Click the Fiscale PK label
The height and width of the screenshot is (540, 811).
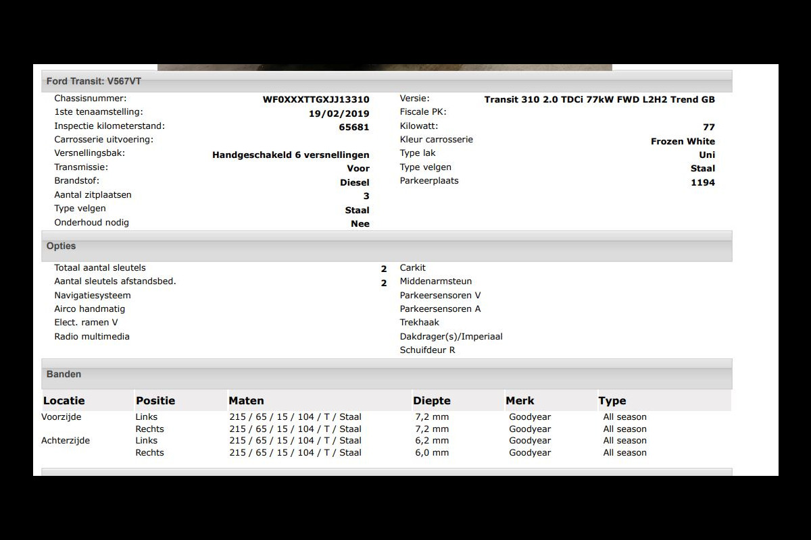[x=423, y=112]
